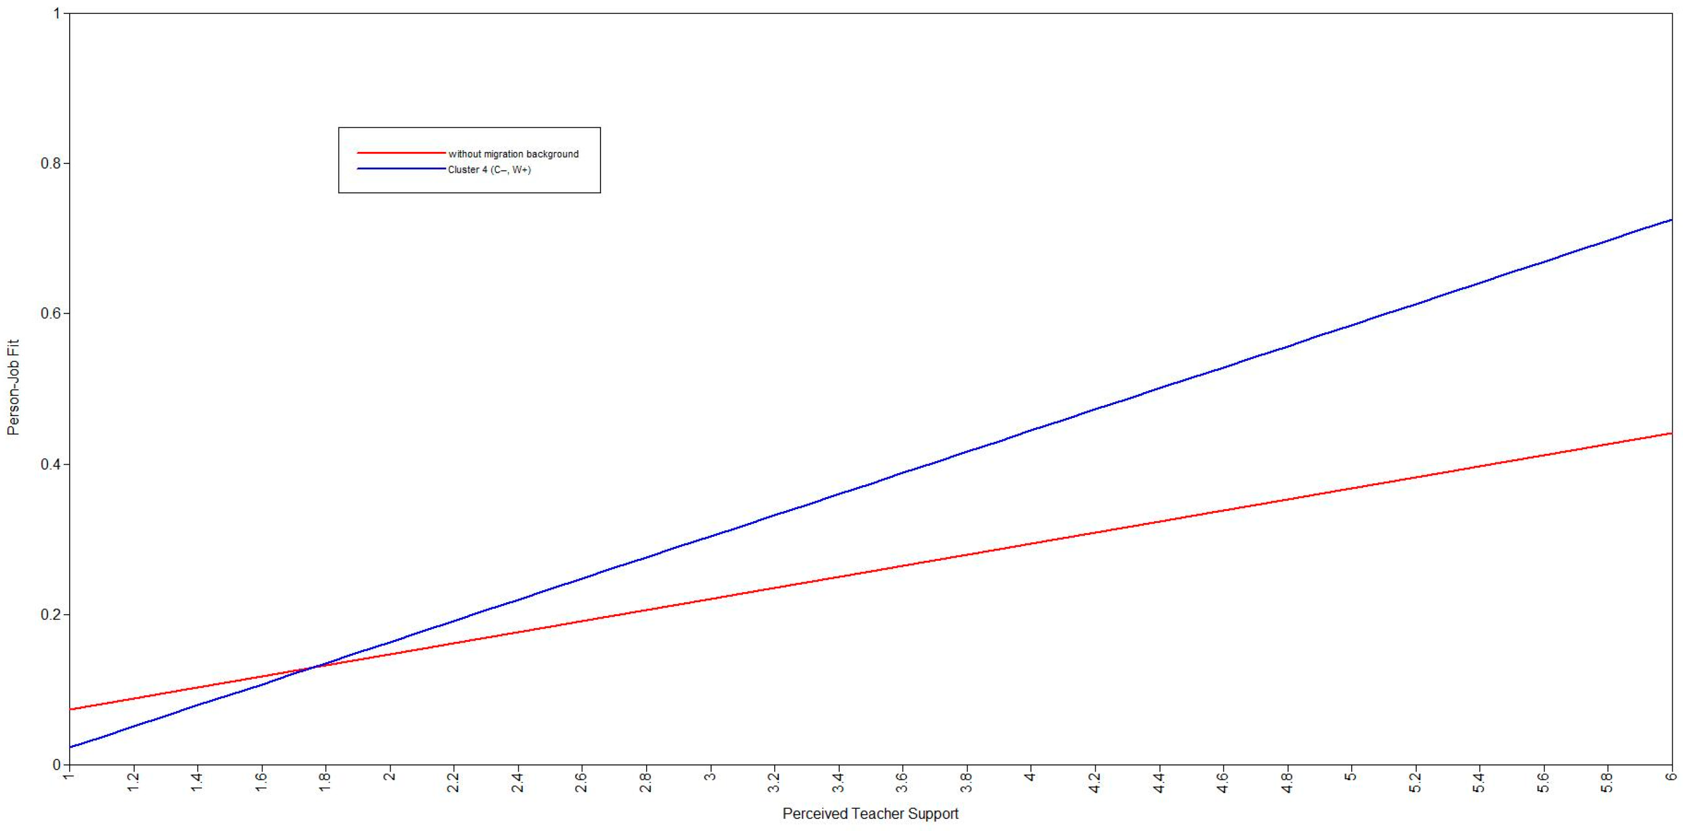Image resolution: width=1683 pixels, height=831 pixels.
Task: Click the x-axis tick label 3
Action: pos(710,776)
